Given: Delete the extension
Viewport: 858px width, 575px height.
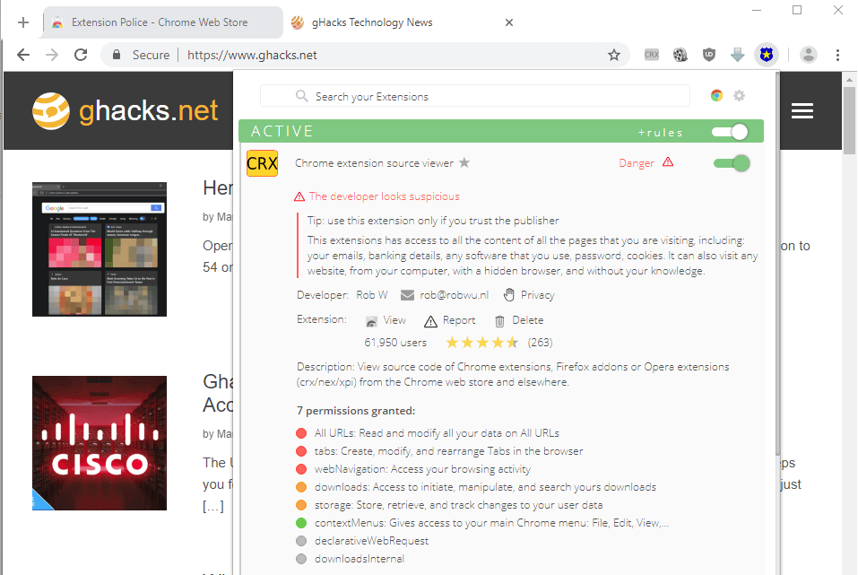Looking at the screenshot, I should (527, 320).
